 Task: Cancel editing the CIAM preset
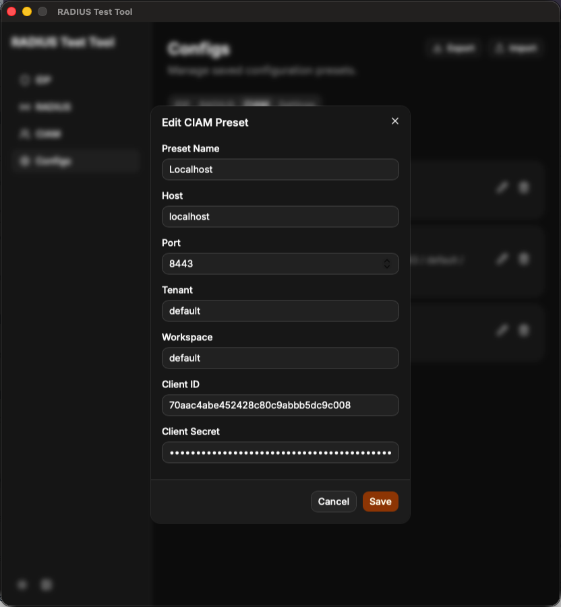click(334, 502)
